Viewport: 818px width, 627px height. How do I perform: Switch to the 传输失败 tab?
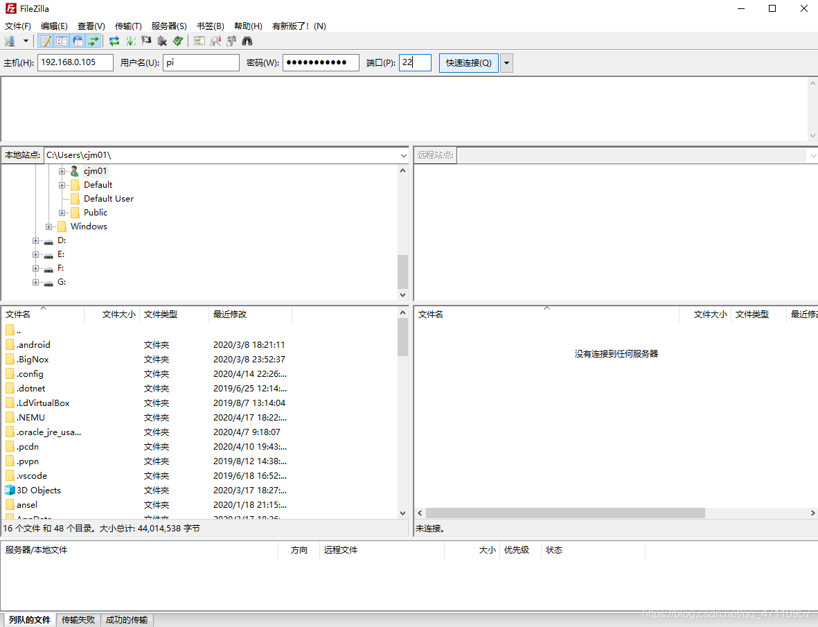pyautogui.click(x=78, y=619)
